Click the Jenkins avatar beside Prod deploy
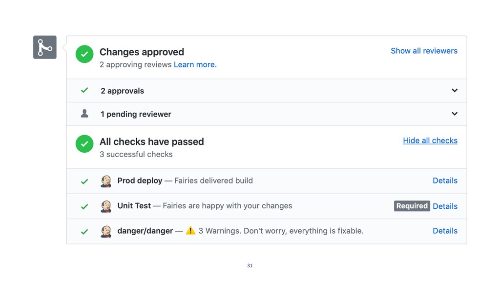This screenshot has height=281, width=500. [106, 181]
